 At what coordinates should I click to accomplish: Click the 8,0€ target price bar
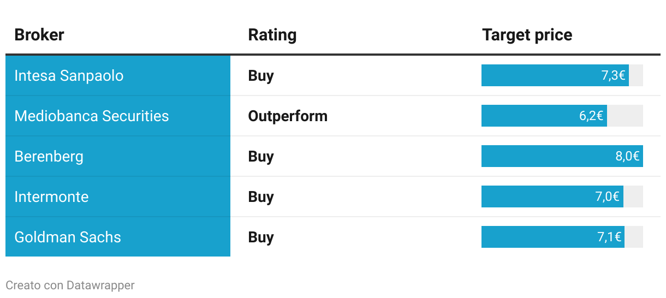(x=562, y=156)
